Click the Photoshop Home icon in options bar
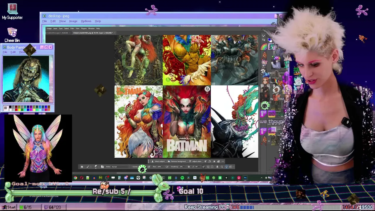The image size is (375, 211). click(x=82, y=167)
